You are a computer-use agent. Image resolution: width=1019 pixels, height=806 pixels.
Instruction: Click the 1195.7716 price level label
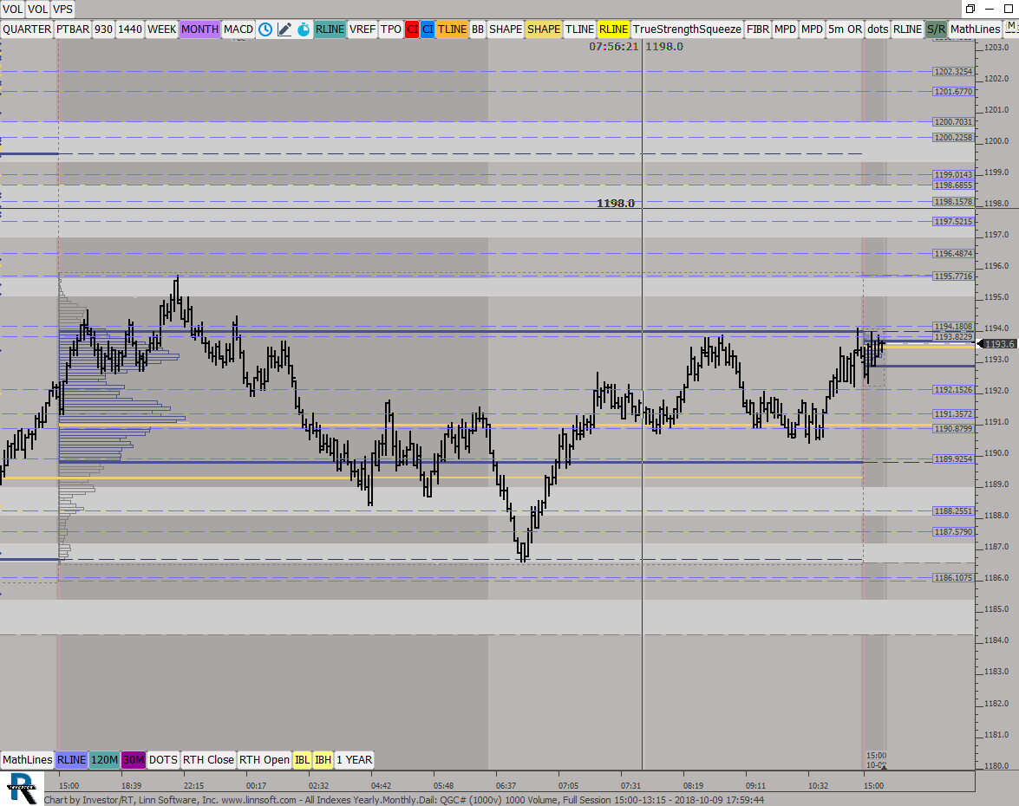coord(953,276)
